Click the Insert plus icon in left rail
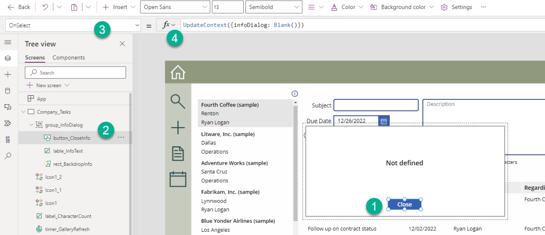Viewport: 545px width, 235px height. click(x=7, y=74)
